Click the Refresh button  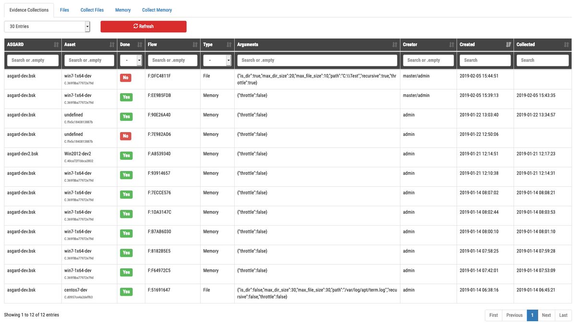(143, 26)
